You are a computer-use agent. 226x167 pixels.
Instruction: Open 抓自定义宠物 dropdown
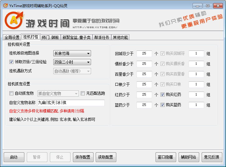click(58, 93)
